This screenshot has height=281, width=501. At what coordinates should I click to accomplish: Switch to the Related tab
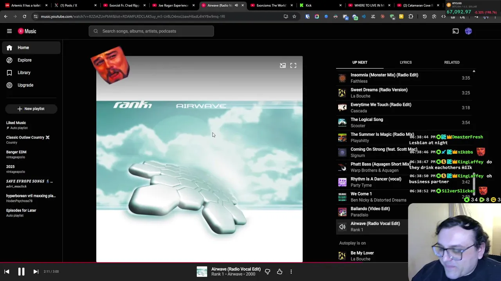(x=452, y=62)
